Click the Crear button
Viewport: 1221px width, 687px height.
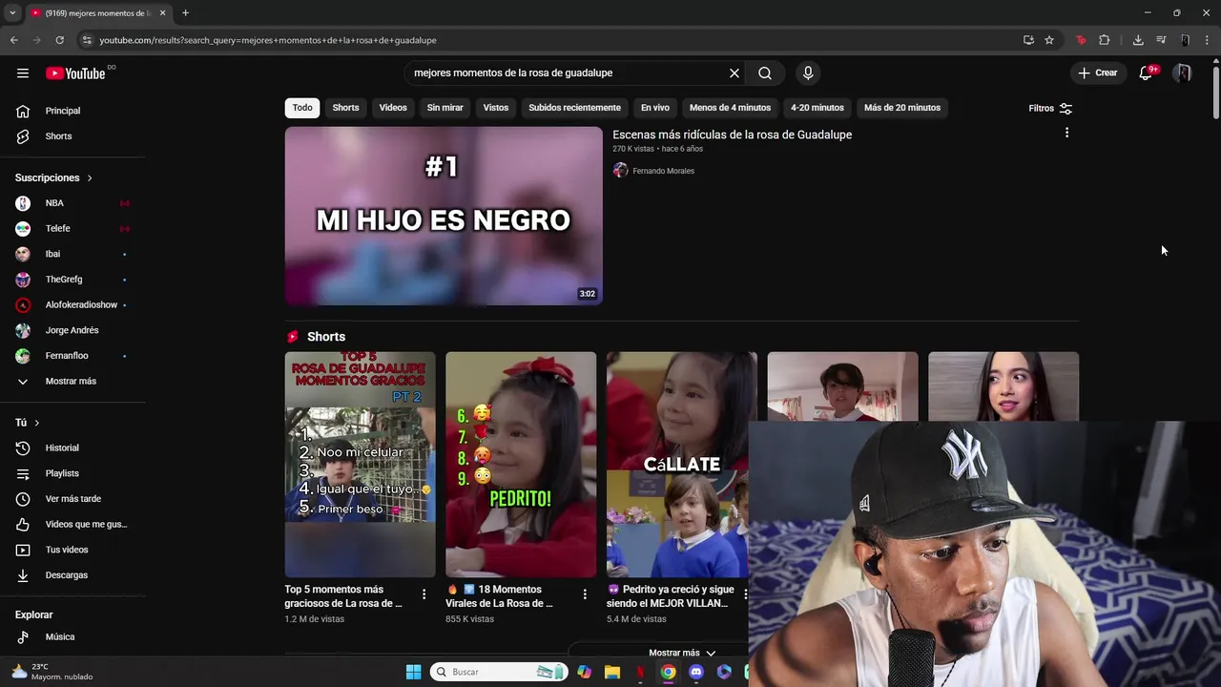pyautogui.click(x=1098, y=73)
